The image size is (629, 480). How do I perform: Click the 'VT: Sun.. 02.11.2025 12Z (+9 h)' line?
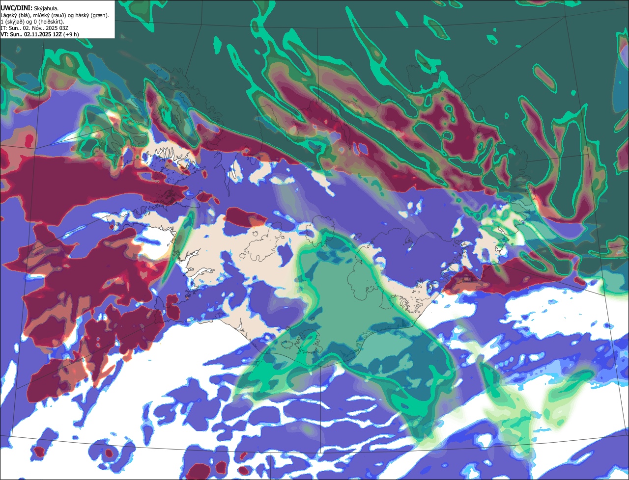tap(39, 34)
